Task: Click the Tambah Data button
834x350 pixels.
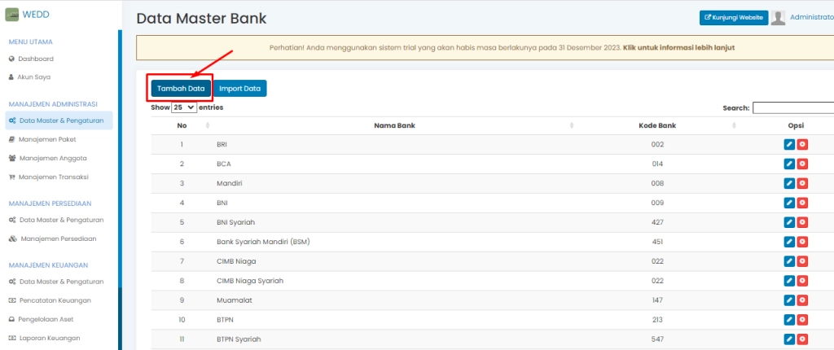Action: [x=180, y=88]
